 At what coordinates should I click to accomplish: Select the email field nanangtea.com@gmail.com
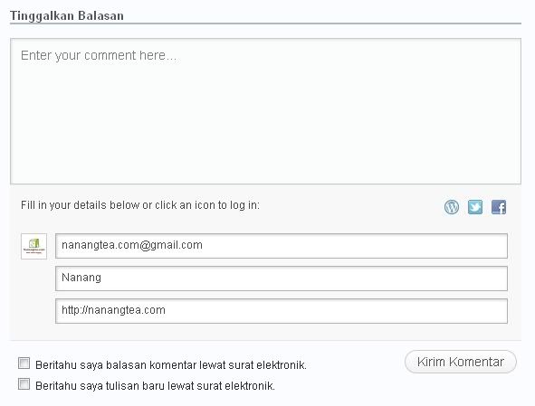[x=282, y=246]
